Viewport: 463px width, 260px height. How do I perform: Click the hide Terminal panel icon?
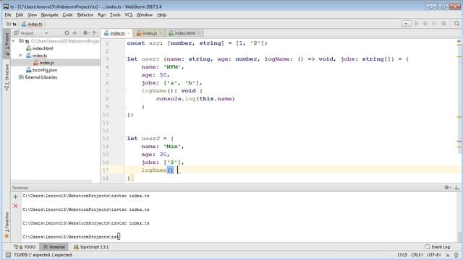[456, 188]
